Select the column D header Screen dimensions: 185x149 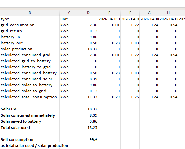pos(88,13)
